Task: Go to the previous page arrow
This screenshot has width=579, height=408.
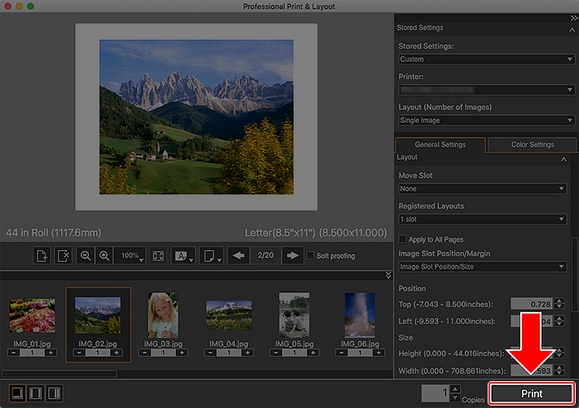Action: pyautogui.click(x=238, y=256)
